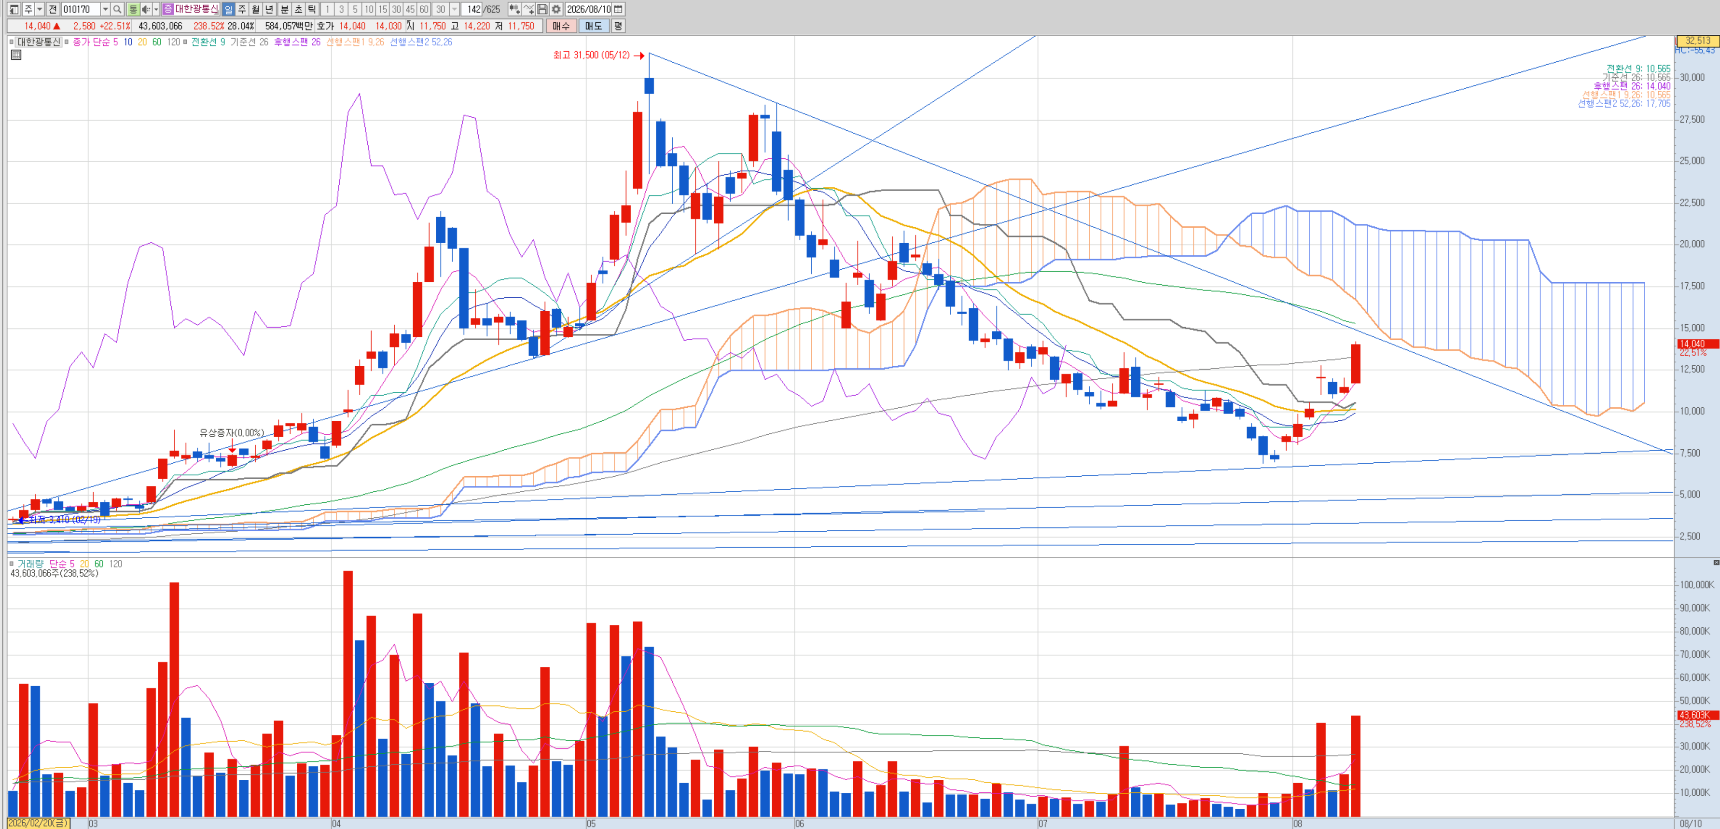The width and height of the screenshot is (1720, 829).
Task: Click the chart indicator add icon
Action: (514, 9)
